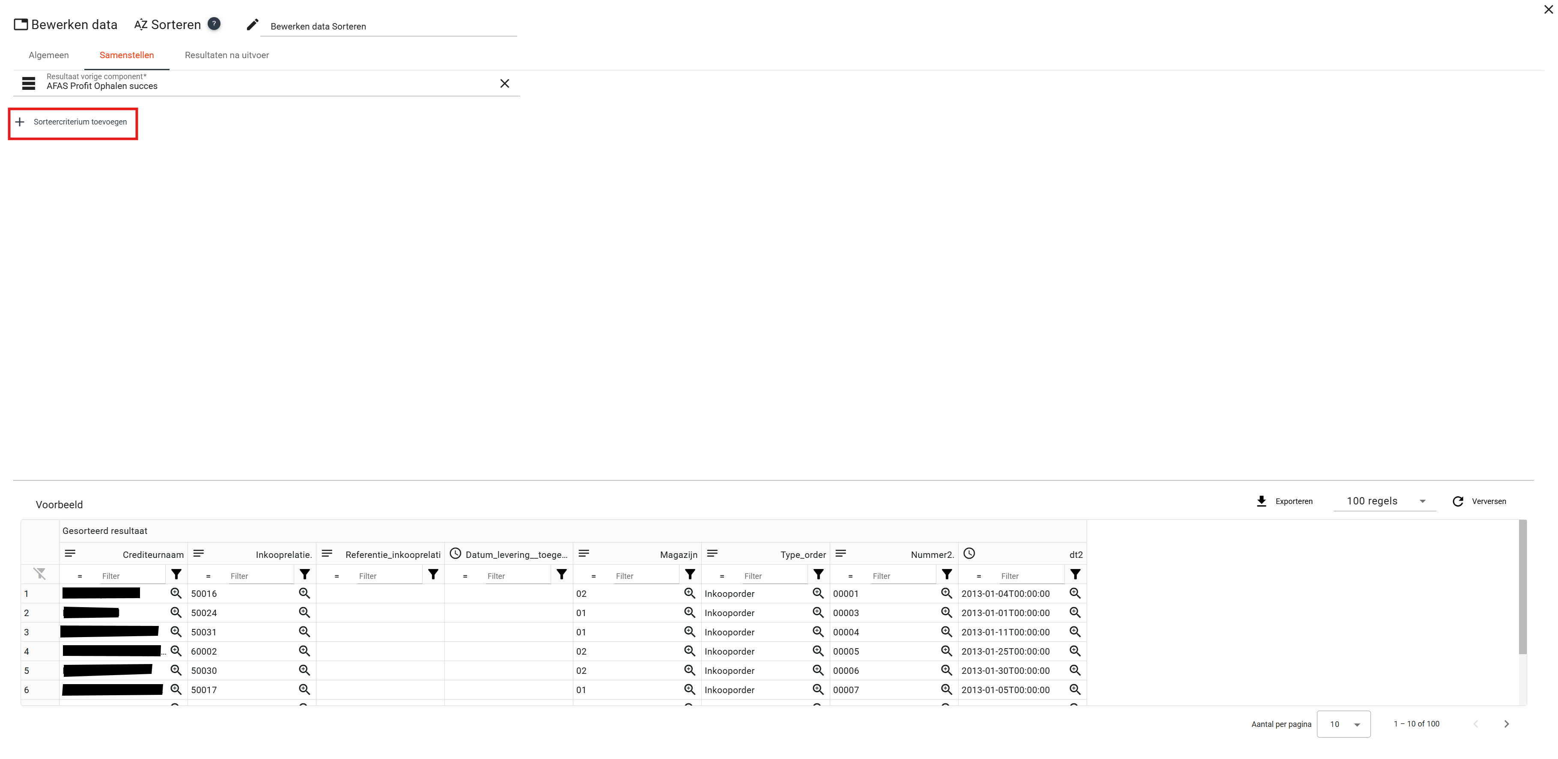Click the preview table vertical scrollbar
The width and height of the screenshot is (1558, 759).
coord(1522,586)
